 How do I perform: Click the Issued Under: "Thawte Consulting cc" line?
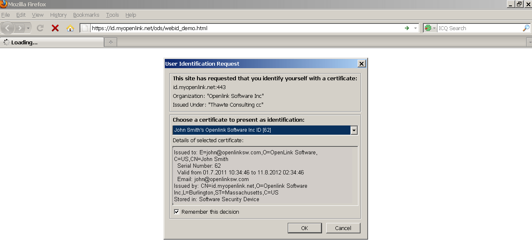point(218,105)
